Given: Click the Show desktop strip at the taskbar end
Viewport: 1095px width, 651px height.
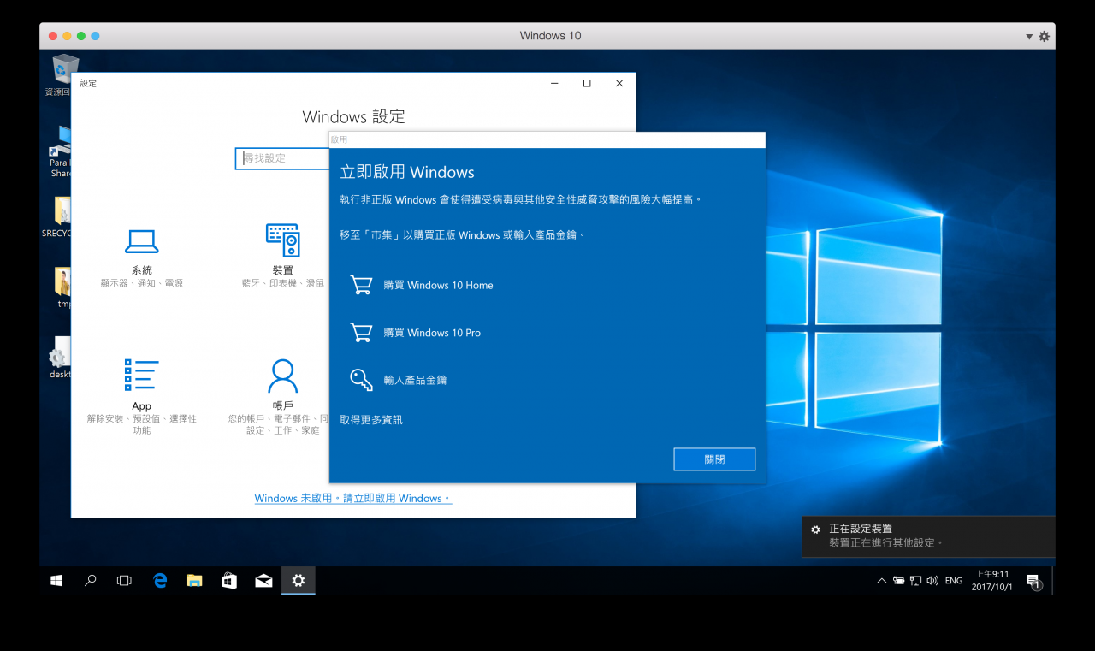Looking at the screenshot, I should point(1053,581).
